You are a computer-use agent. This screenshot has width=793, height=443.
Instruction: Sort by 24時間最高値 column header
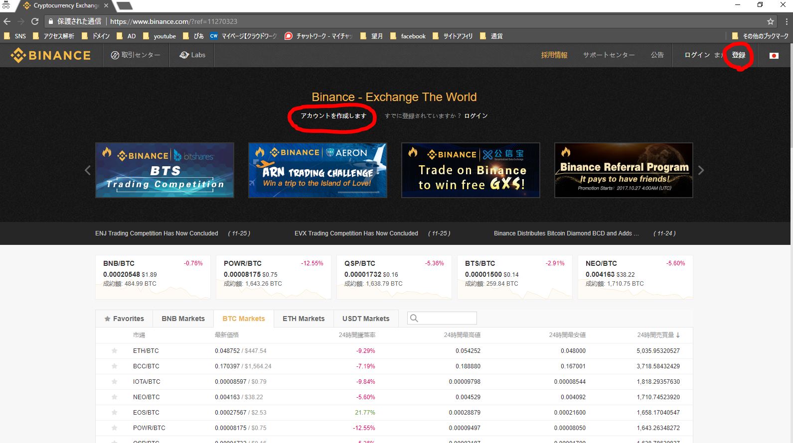[462, 335]
